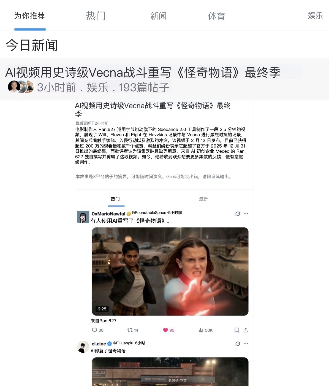The image size is (329, 386).
Task: Bookmark the 0xMarioNawfal post
Action: click(x=236, y=330)
